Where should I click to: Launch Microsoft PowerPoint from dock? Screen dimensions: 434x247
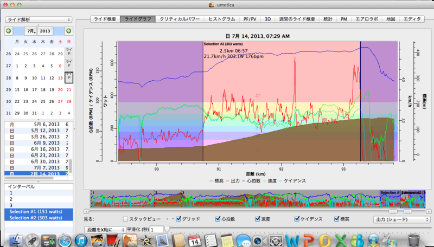click(x=308, y=240)
